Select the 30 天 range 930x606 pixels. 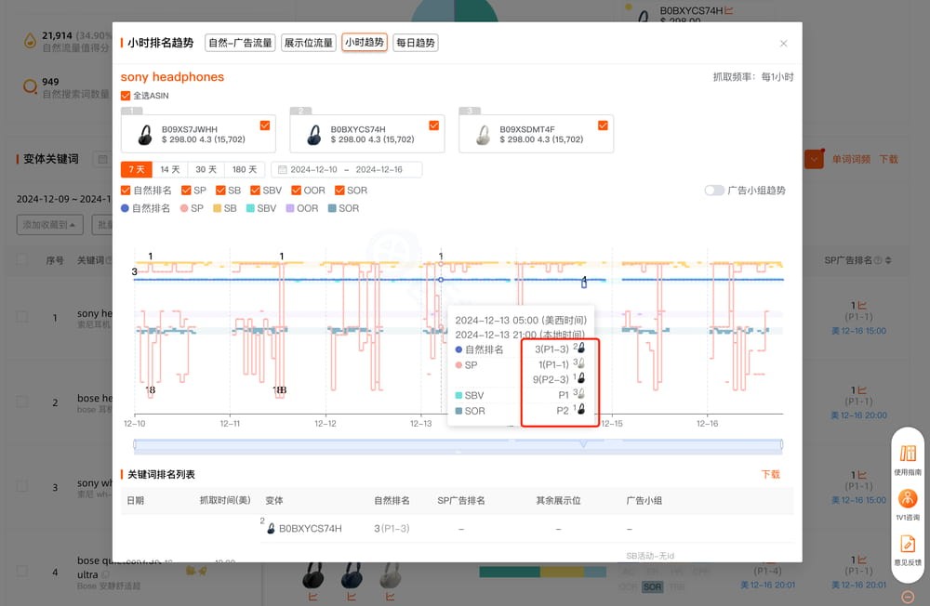coord(206,169)
